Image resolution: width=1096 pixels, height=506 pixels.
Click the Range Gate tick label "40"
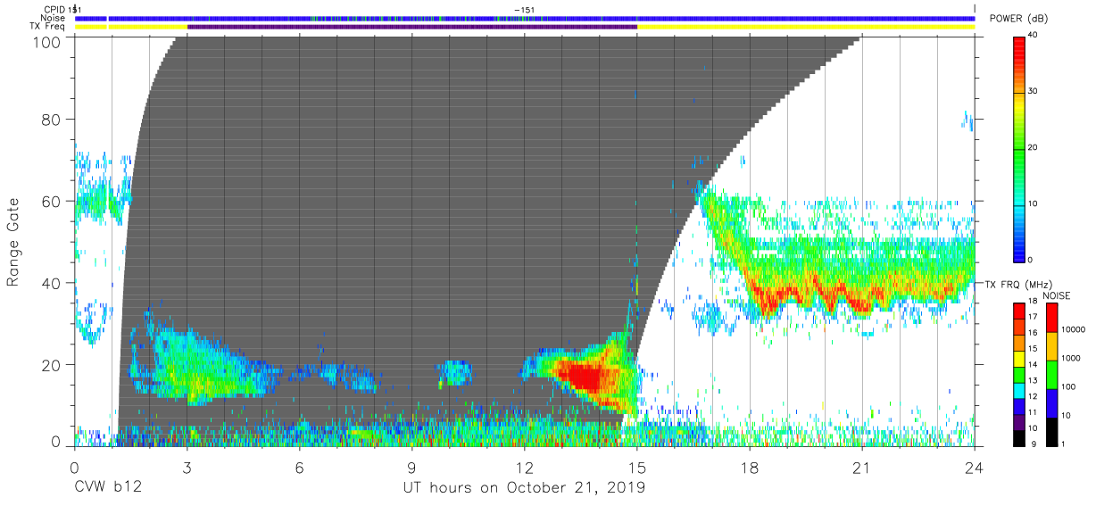click(x=52, y=283)
